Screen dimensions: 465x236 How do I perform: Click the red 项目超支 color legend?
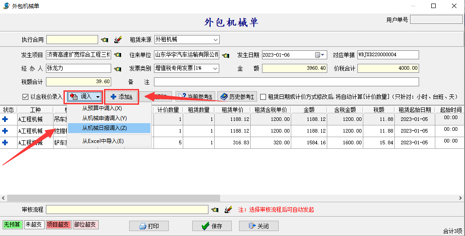pyautogui.click(x=58, y=225)
